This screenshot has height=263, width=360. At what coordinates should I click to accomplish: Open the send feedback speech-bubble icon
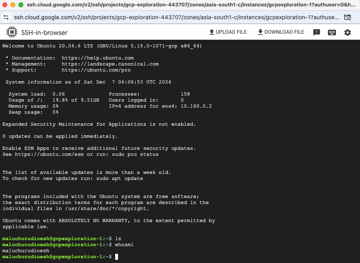tap(317, 32)
